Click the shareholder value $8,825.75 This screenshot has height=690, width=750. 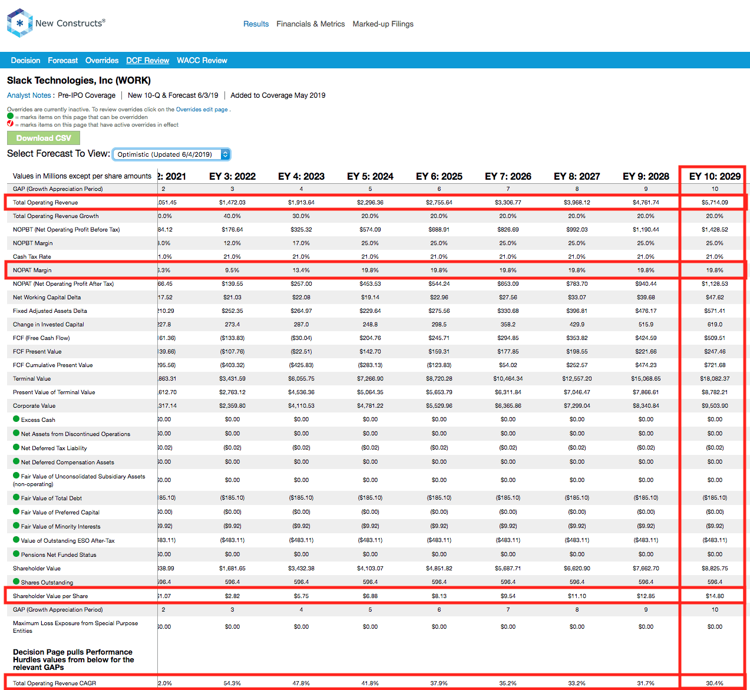715,569
